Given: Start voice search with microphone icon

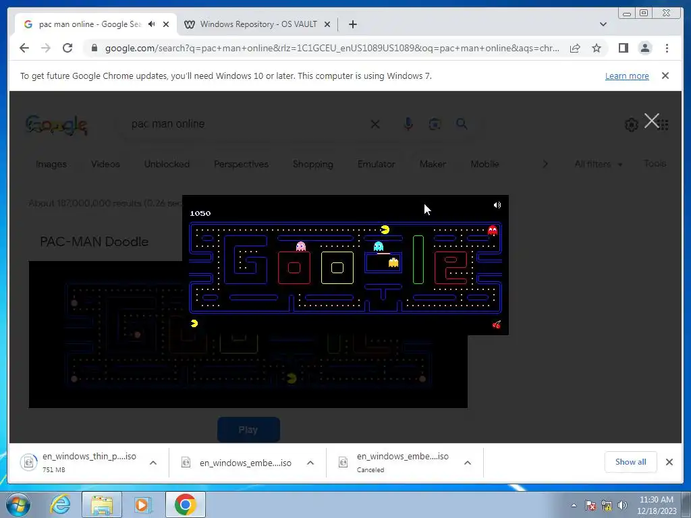Looking at the screenshot, I should (x=408, y=124).
